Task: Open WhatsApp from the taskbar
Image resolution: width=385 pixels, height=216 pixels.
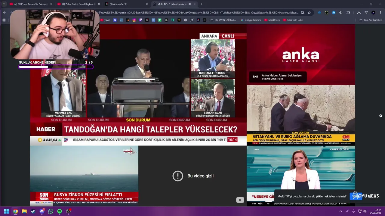Action: point(51,211)
